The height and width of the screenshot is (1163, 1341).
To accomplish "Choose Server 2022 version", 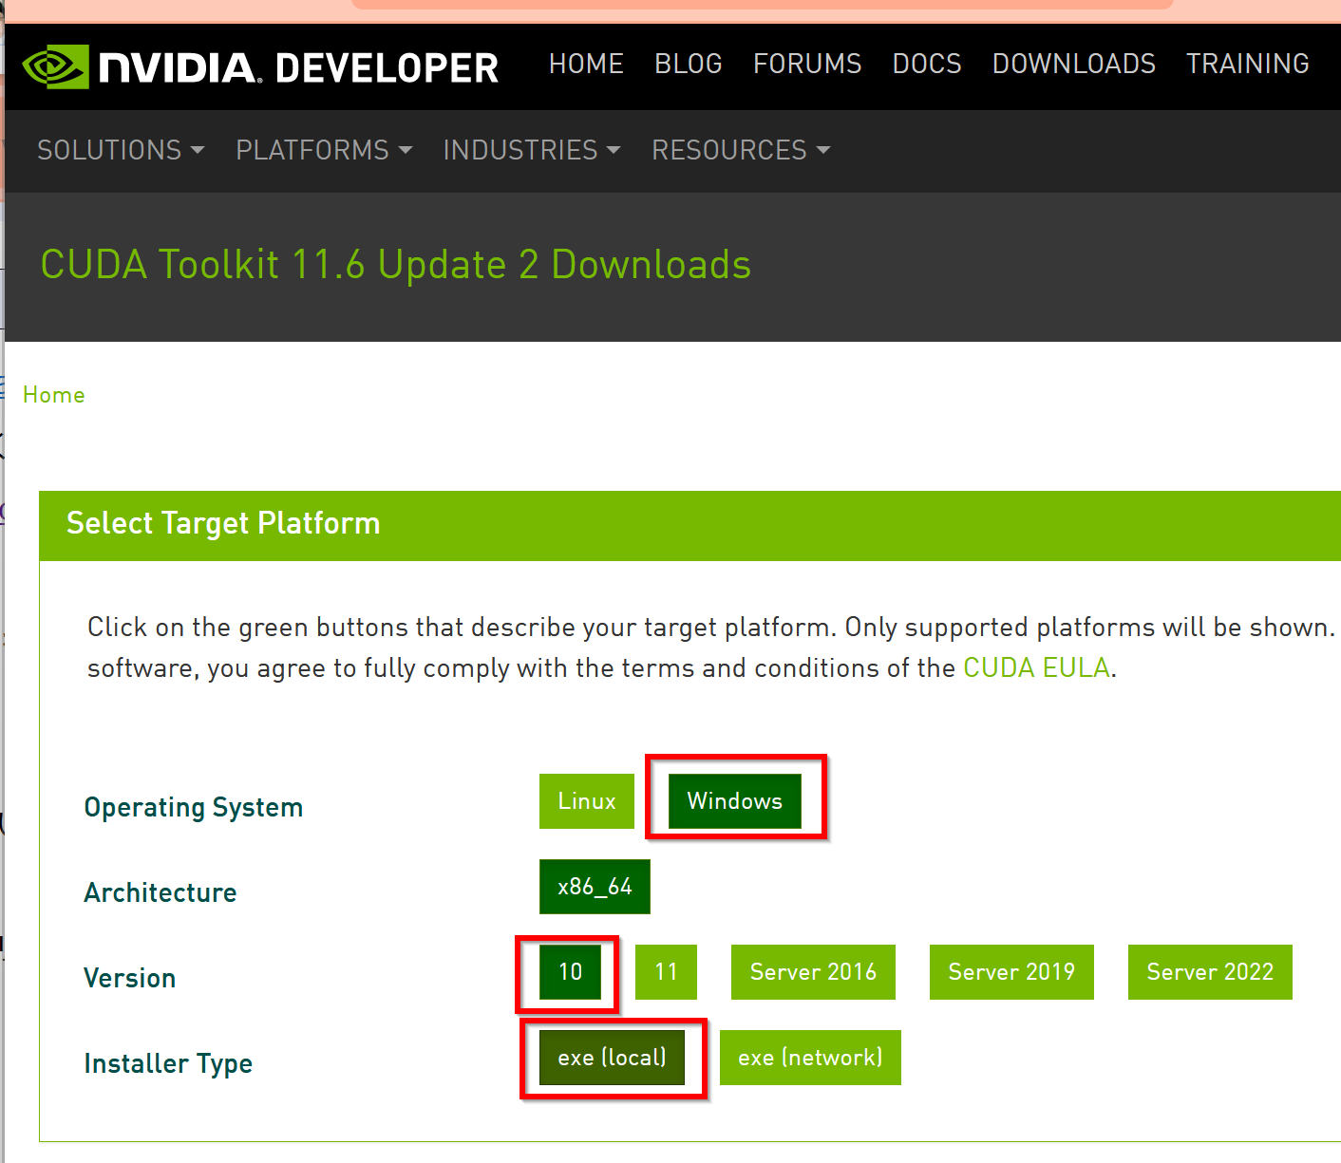I will click(1210, 972).
